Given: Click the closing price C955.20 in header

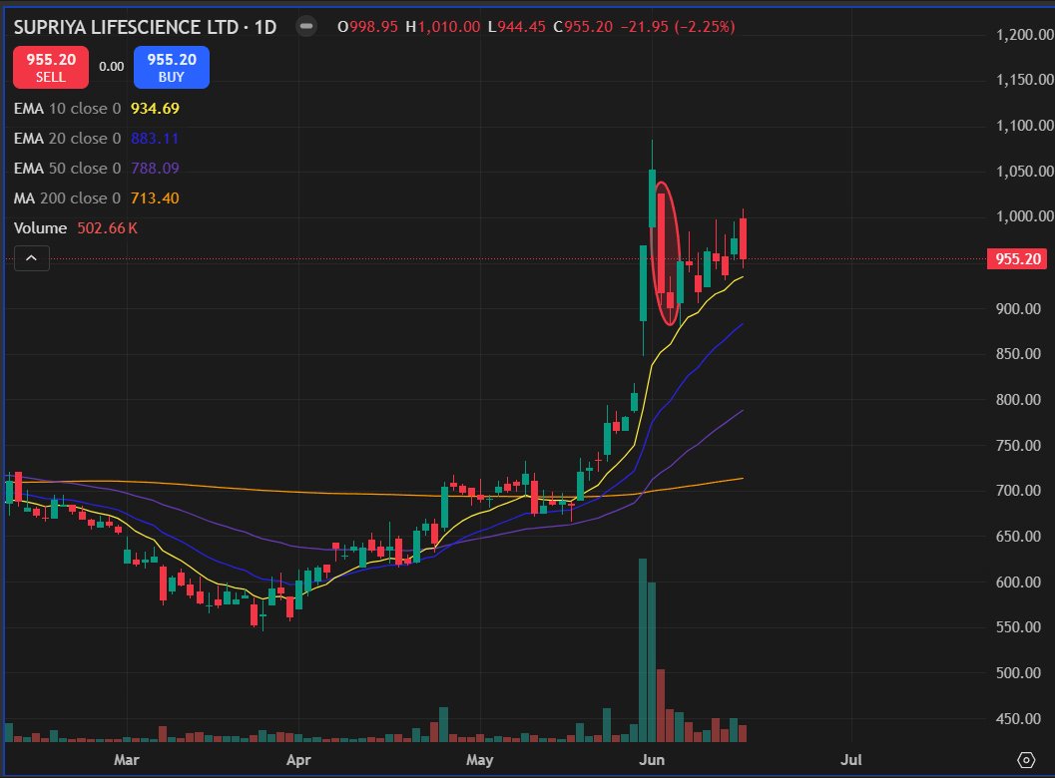Looking at the screenshot, I should click(583, 27).
